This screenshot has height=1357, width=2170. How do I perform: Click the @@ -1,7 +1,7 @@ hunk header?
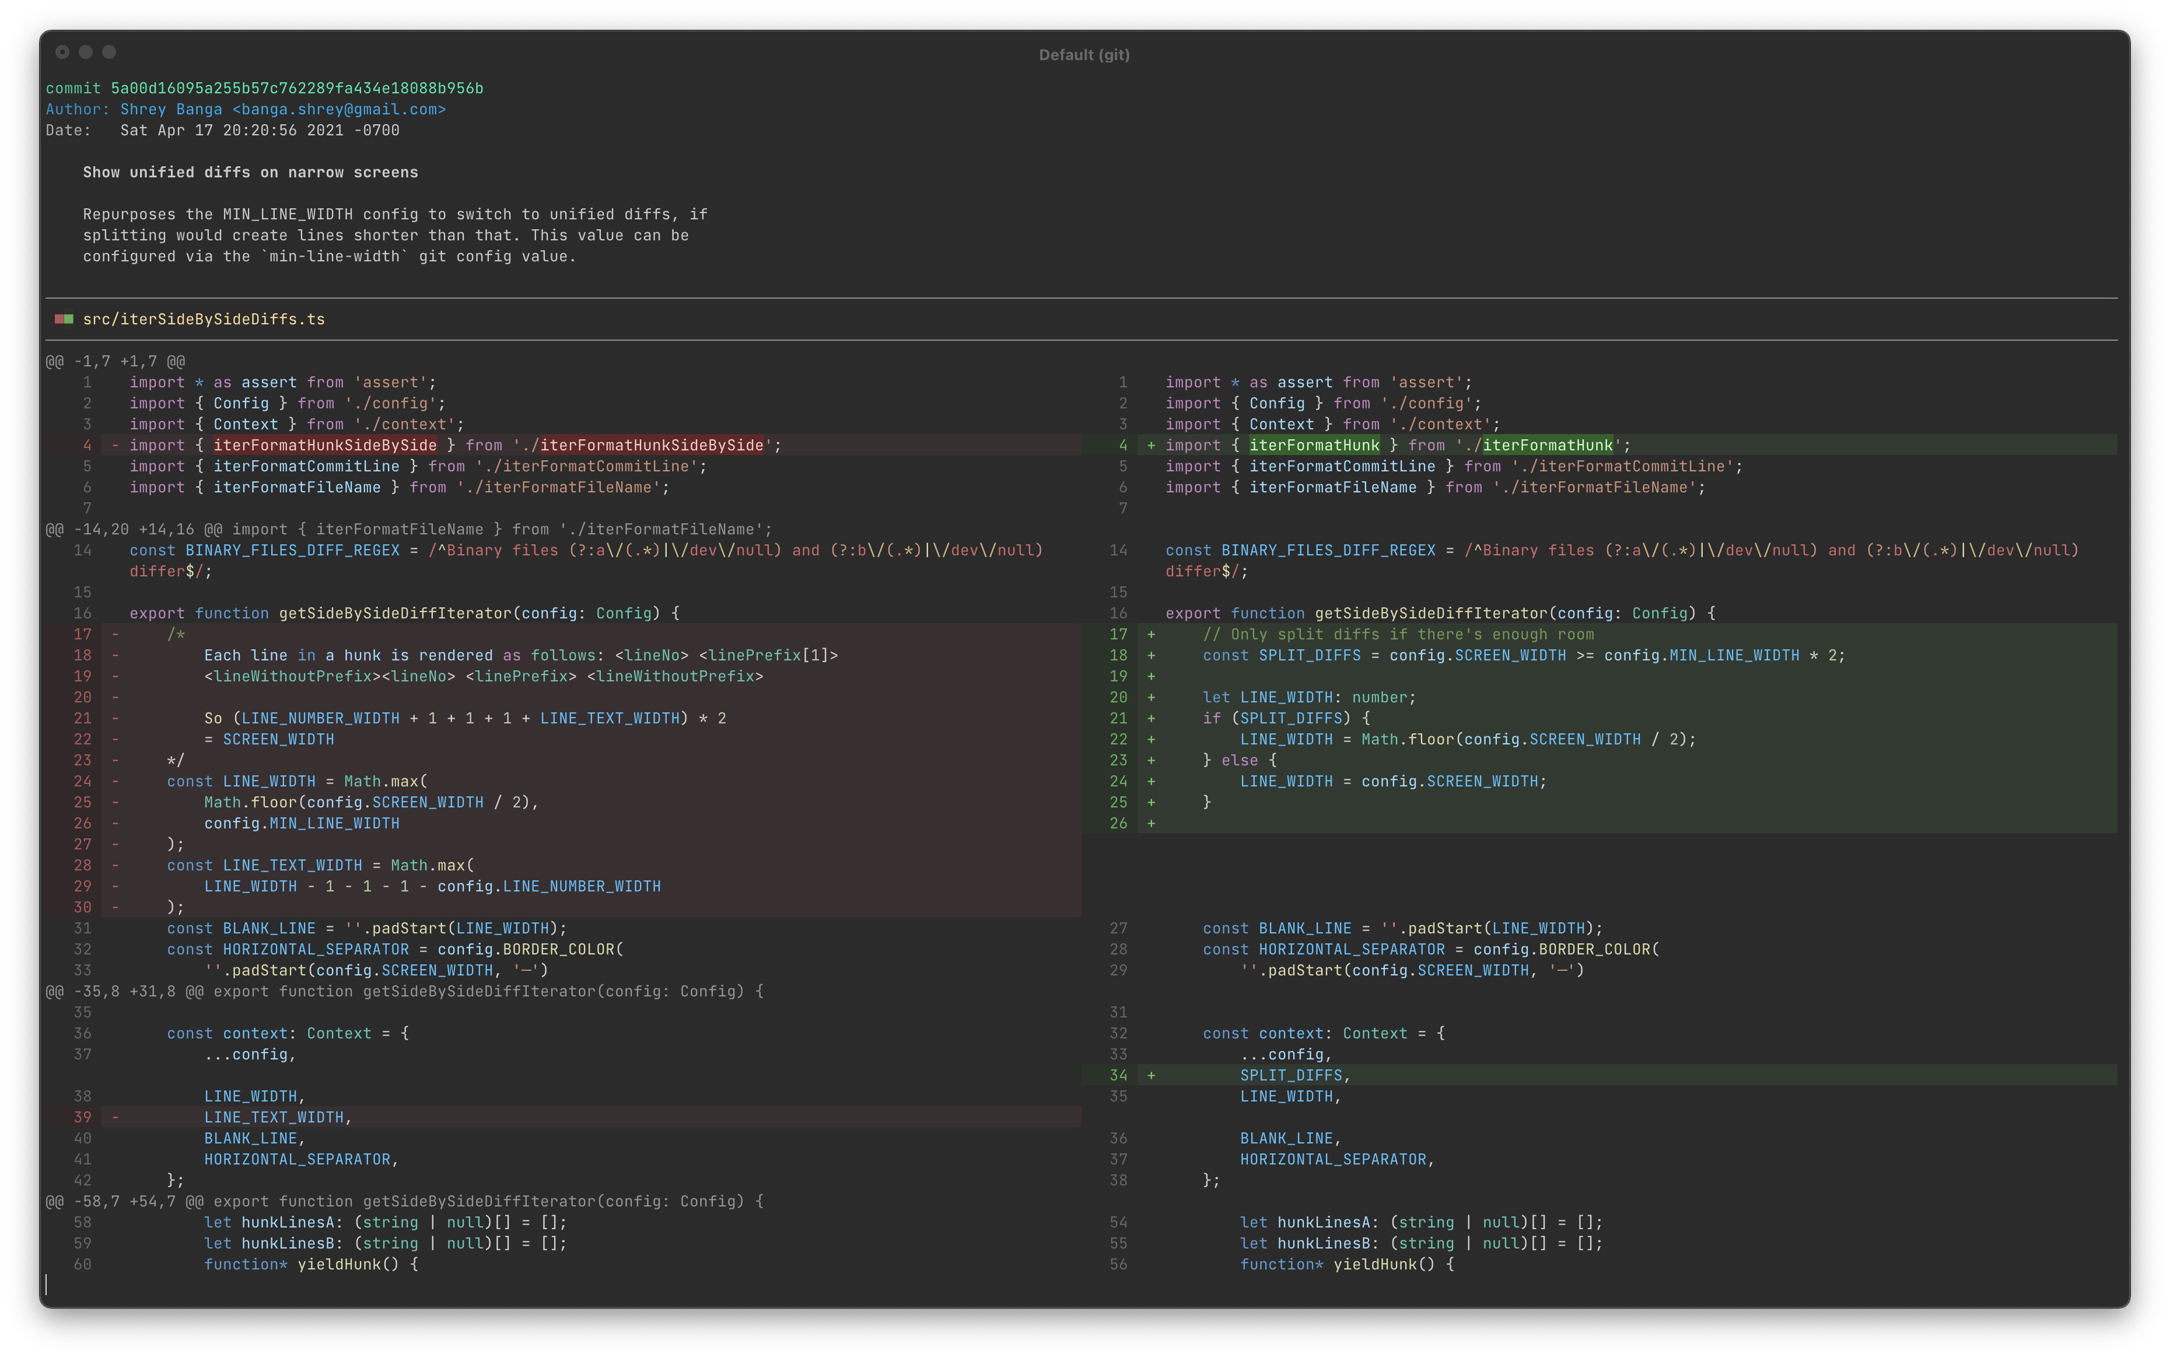[115, 362]
